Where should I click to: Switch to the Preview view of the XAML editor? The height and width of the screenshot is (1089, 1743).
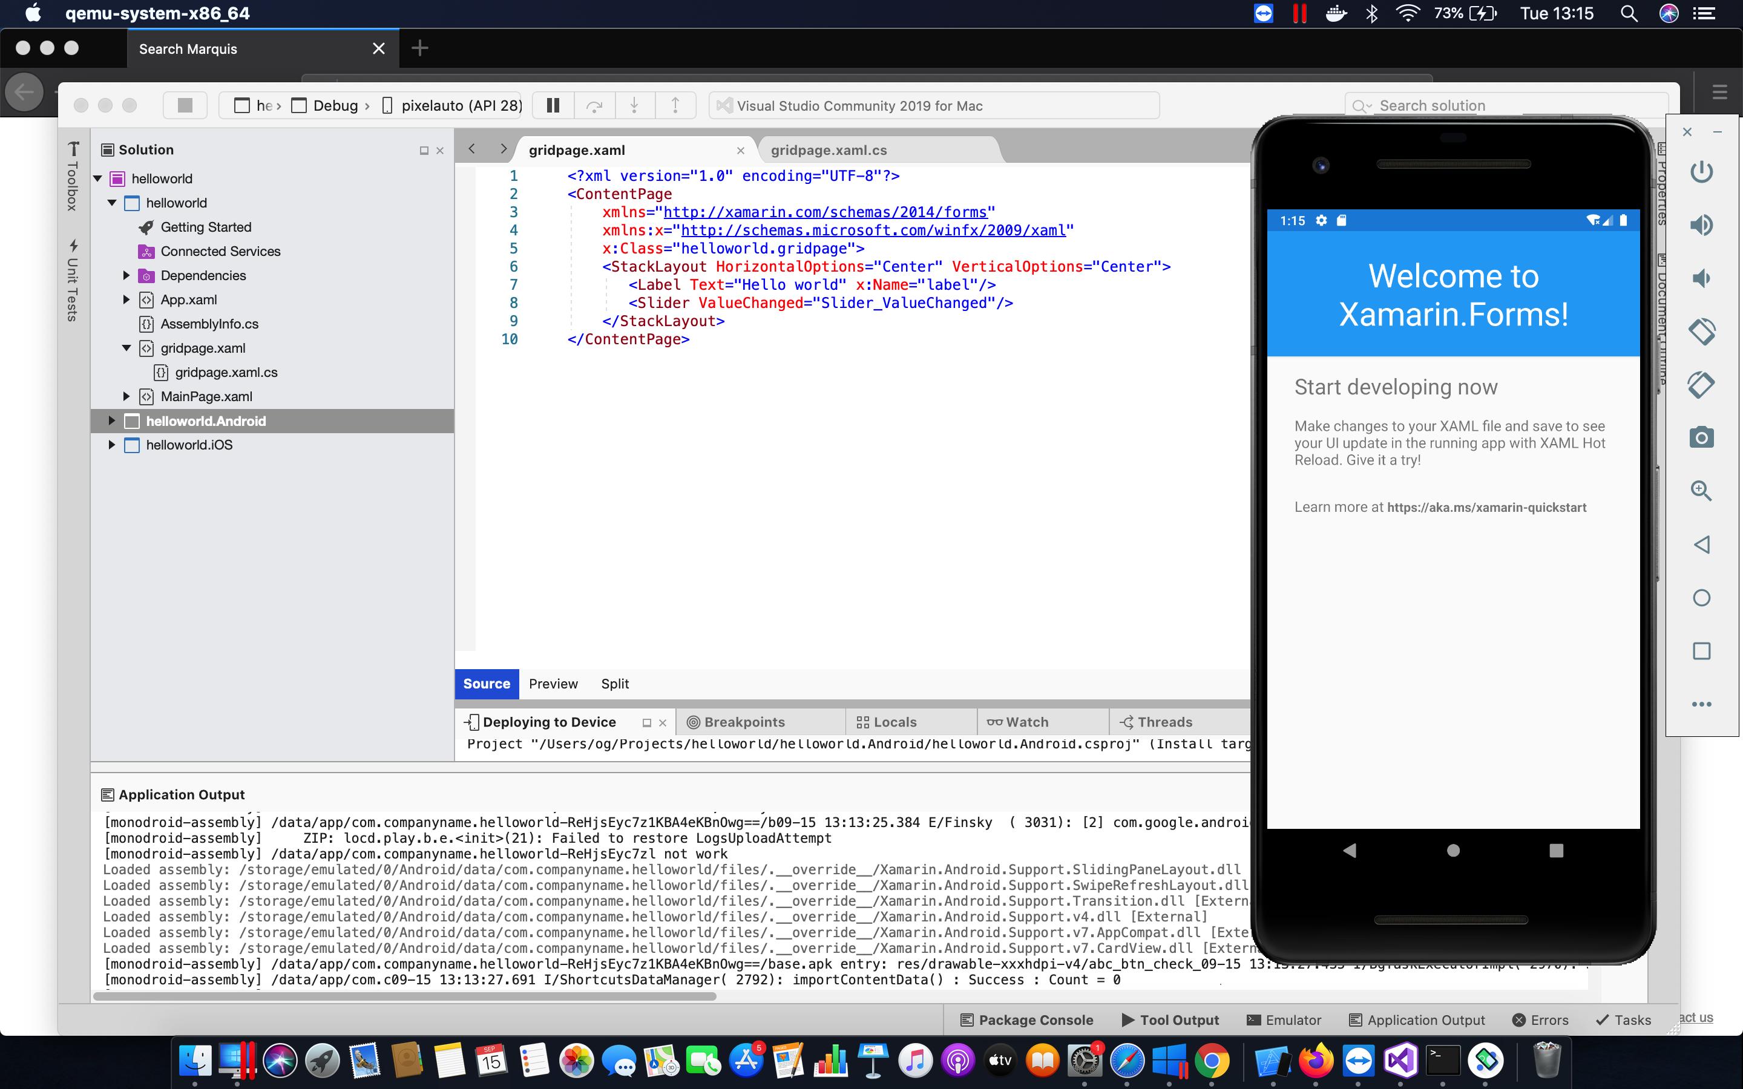[553, 684]
